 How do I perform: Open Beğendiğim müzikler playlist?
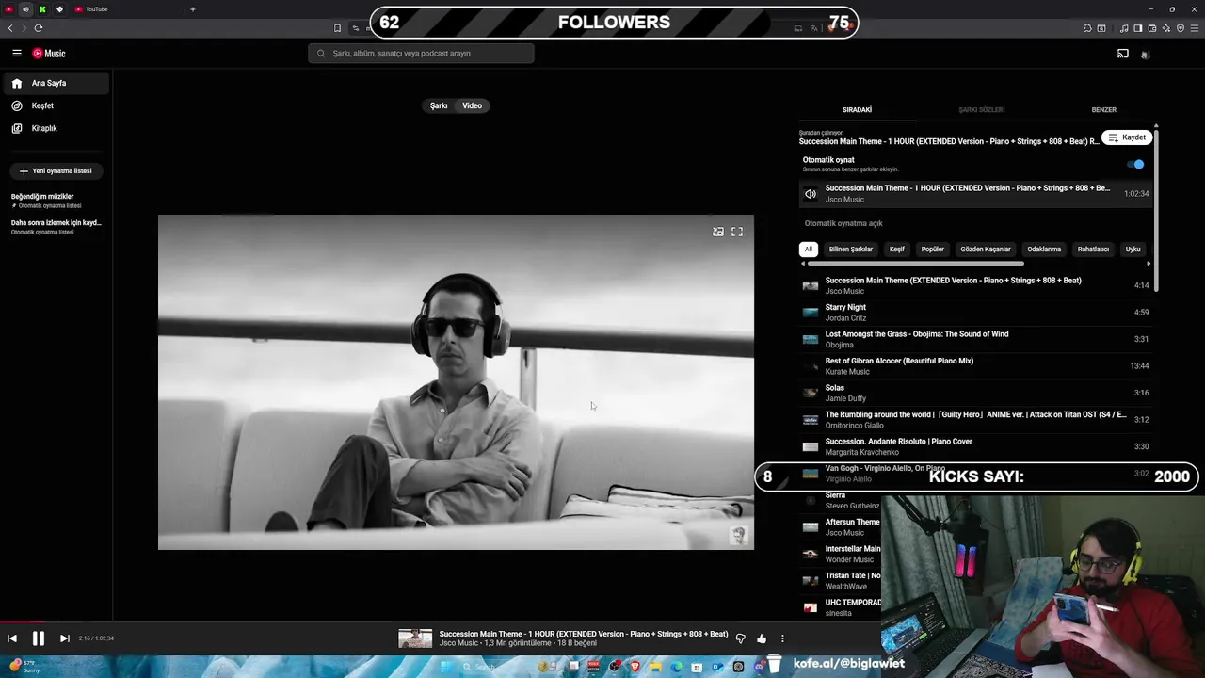click(x=56, y=201)
